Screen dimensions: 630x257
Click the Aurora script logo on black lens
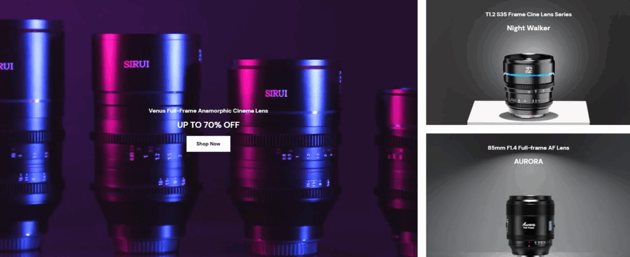point(528,226)
